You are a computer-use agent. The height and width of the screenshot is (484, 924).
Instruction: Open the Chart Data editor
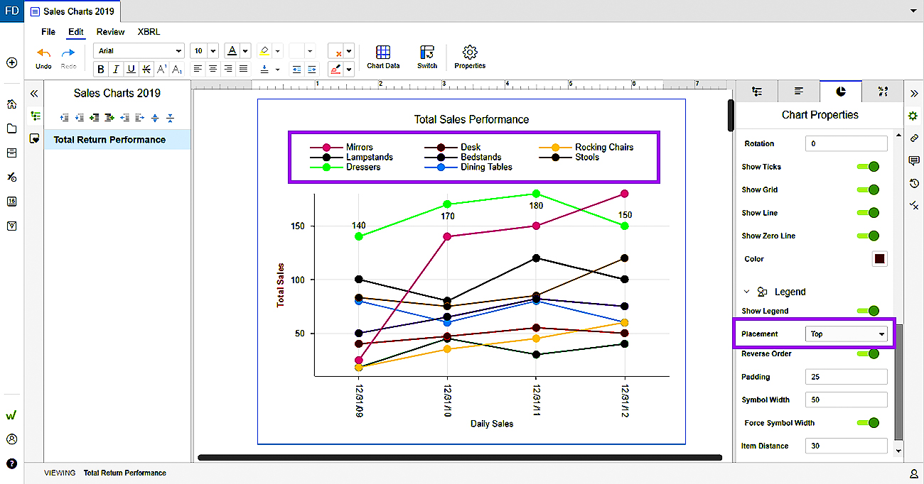click(383, 56)
